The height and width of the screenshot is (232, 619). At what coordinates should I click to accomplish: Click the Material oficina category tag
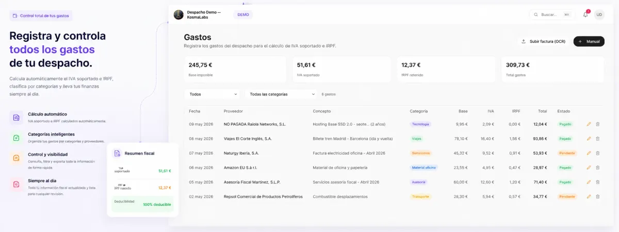[423, 168]
